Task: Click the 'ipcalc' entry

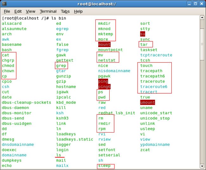Action: (x=64, y=97)
